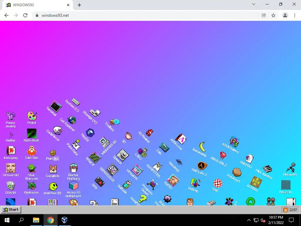Launch the Byte Beat icon

[x=32, y=133]
